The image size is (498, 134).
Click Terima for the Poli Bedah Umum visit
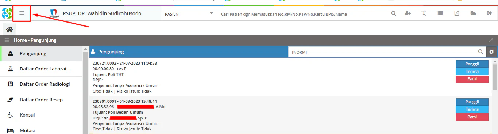pos(472,109)
